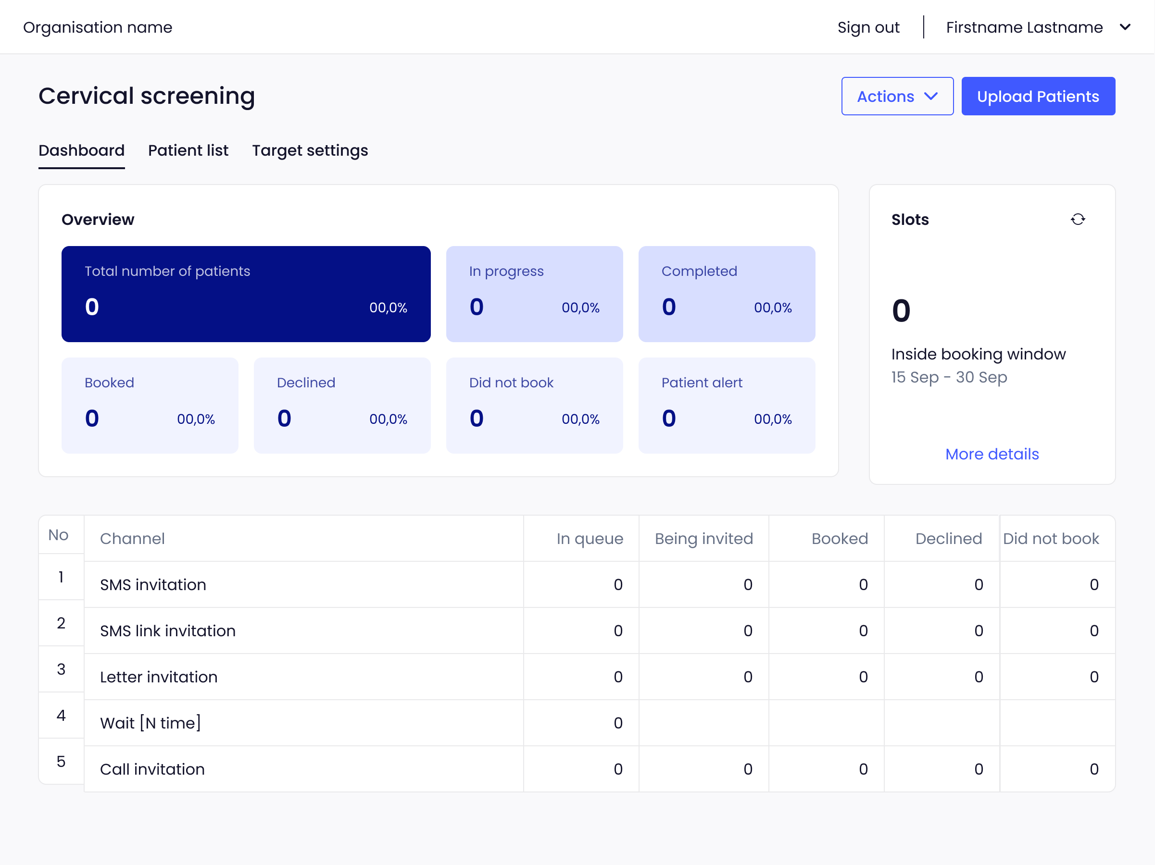Click the Booked overview card
The height and width of the screenshot is (865, 1155).
[x=150, y=406]
